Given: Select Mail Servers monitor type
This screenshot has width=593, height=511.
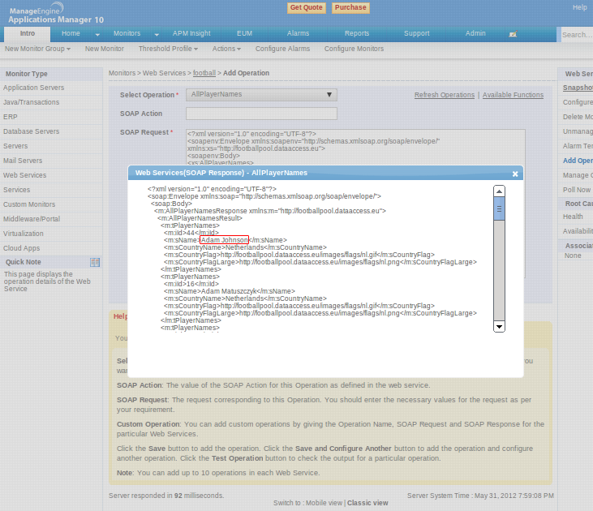Looking at the screenshot, I should (23, 161).
